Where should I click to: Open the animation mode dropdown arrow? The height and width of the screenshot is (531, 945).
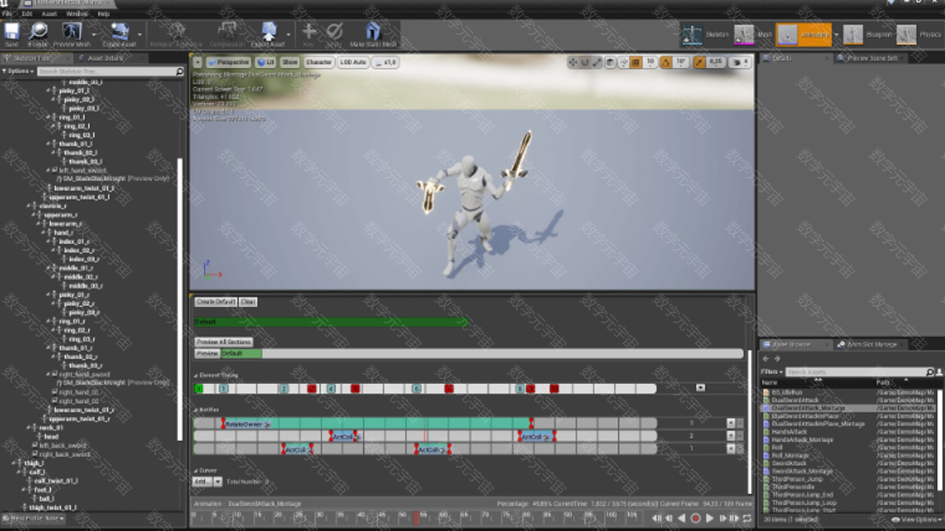pyautogui.click(x=836, y=35)
